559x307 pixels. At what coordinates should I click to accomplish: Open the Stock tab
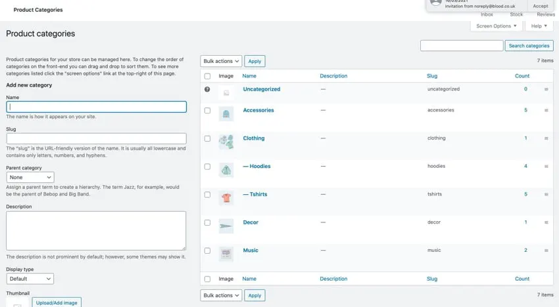click(516, 14)
